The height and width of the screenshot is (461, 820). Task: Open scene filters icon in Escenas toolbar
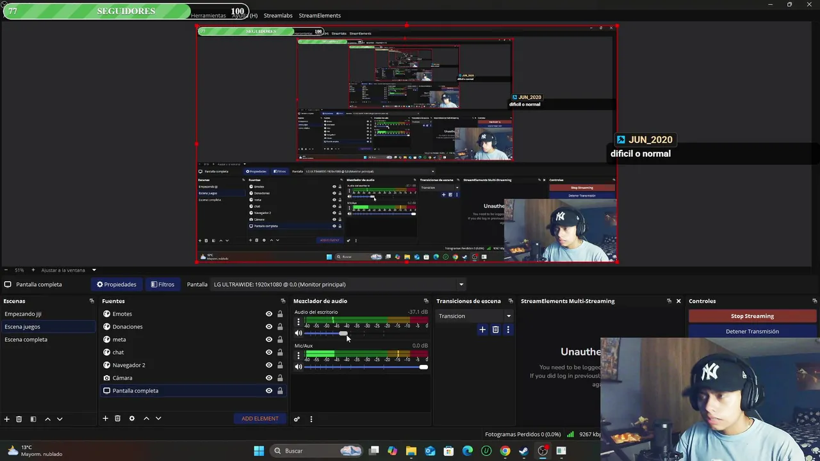pyautogui.click(x=33, y=419)
